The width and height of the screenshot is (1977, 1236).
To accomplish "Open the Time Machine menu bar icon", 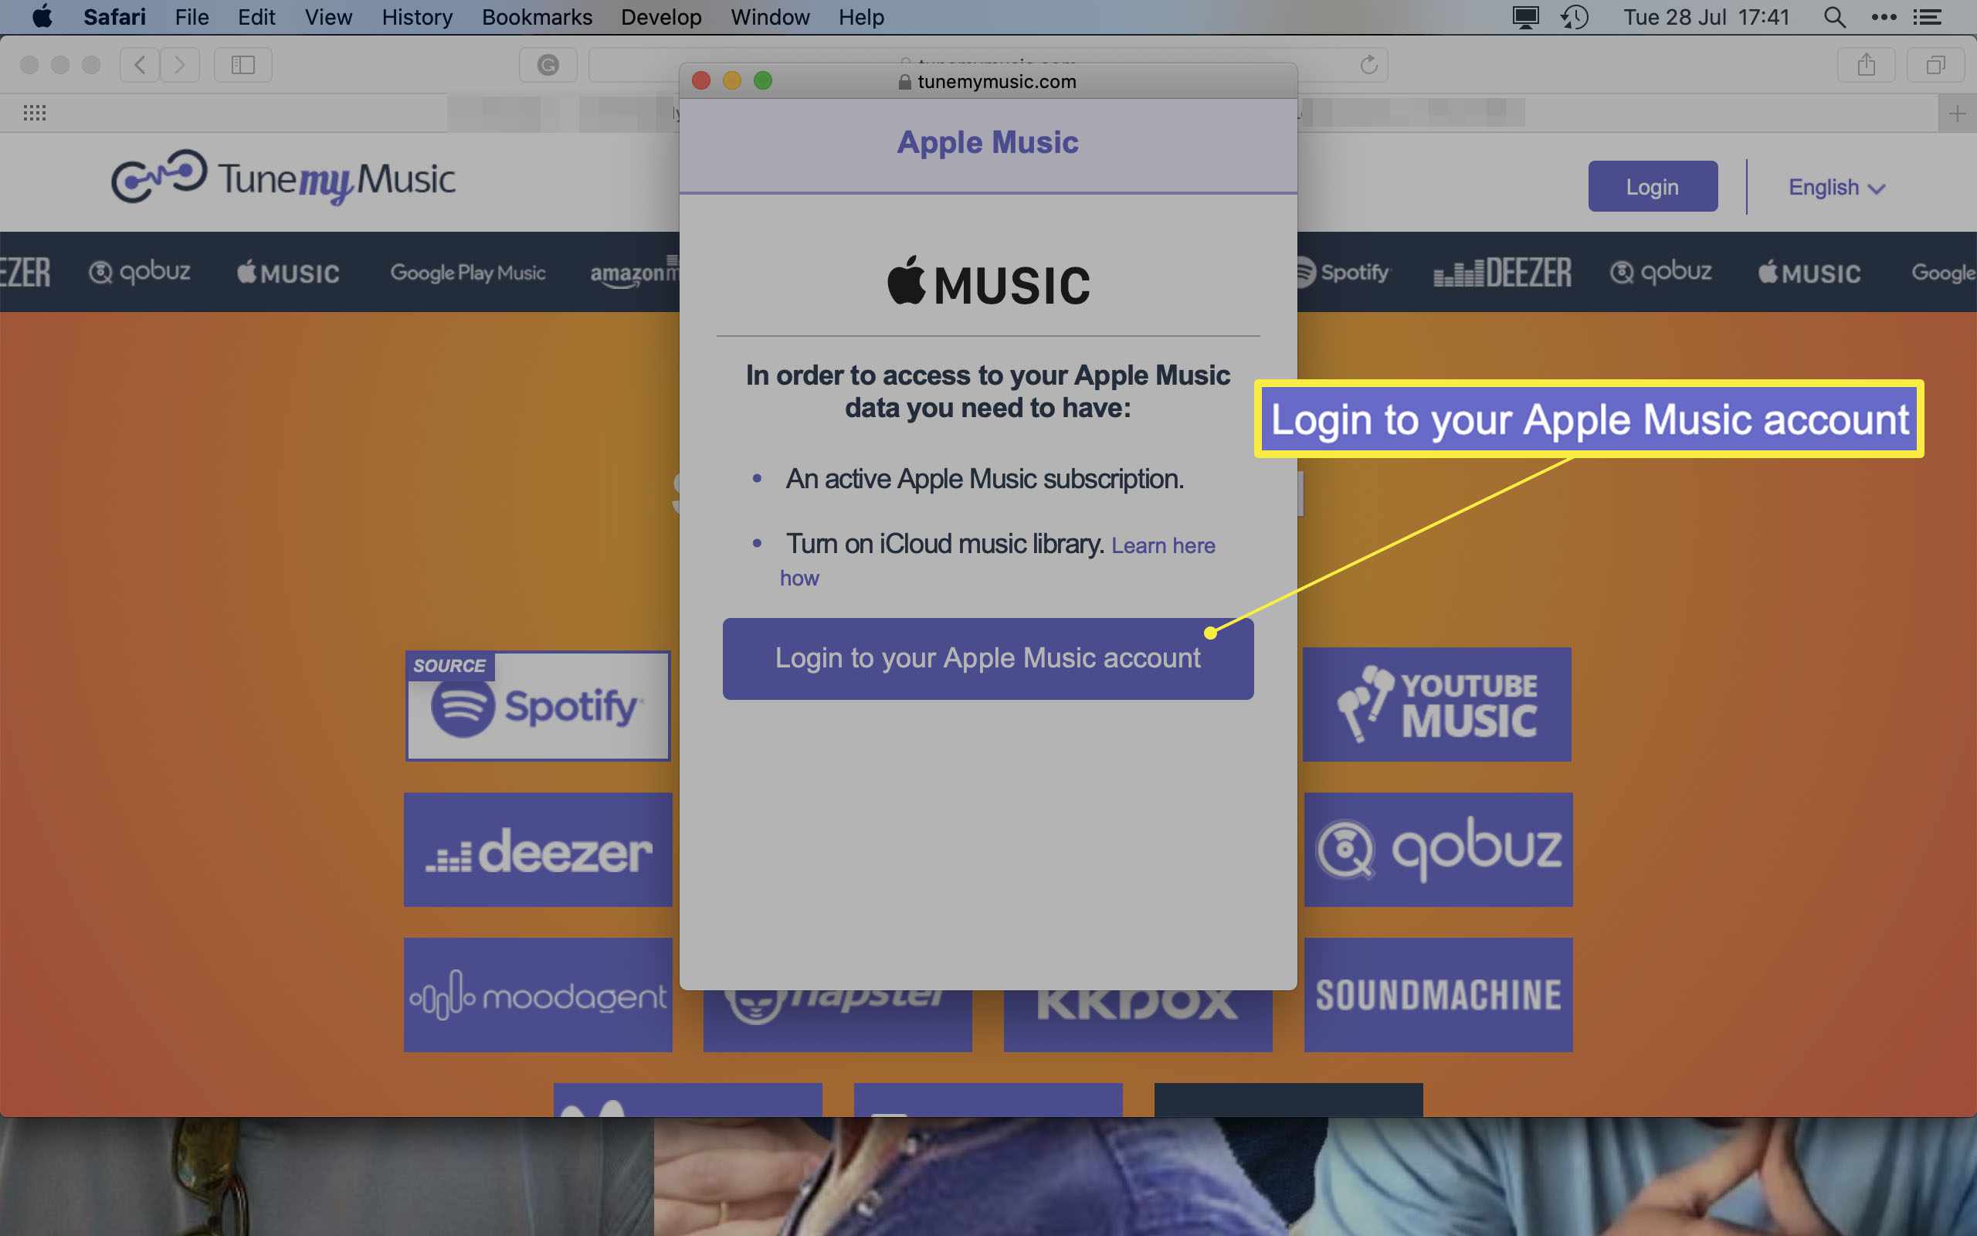I will tap(1574, 16).
